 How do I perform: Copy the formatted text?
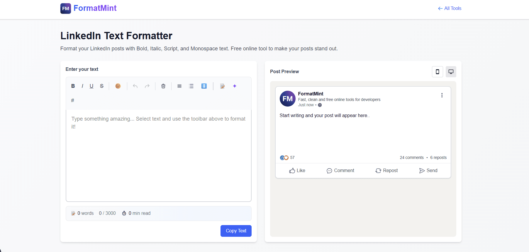pos(236,231)
